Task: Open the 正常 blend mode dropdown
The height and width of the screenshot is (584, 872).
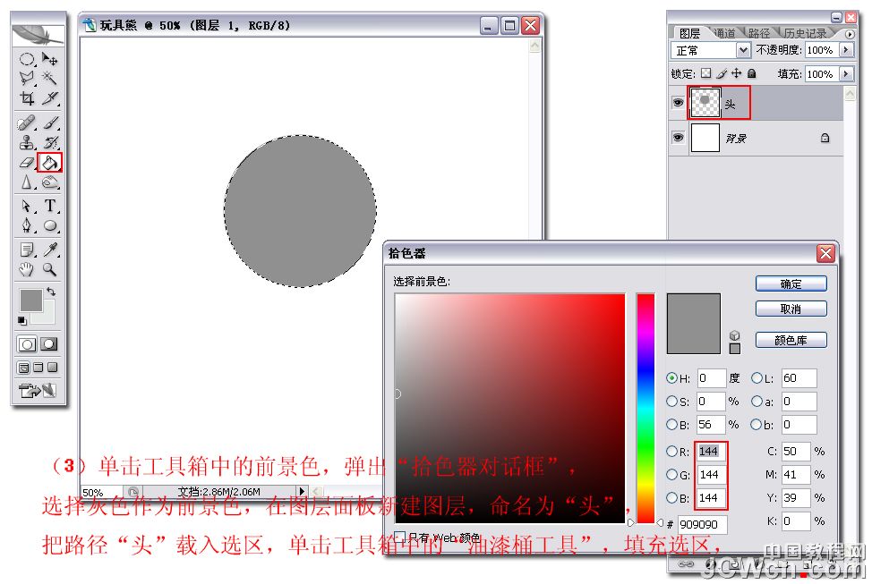Action: pyautogui.click(x=743, y=51)
